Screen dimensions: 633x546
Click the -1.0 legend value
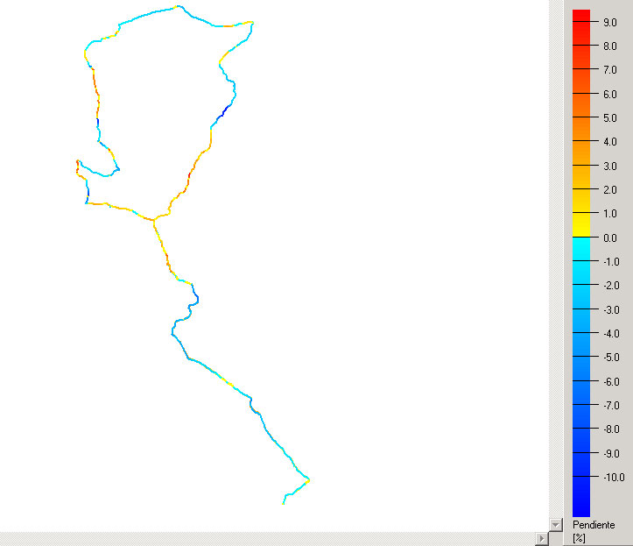coord(611,262)
